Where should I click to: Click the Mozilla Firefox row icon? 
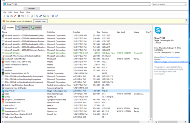click(3, 62)
